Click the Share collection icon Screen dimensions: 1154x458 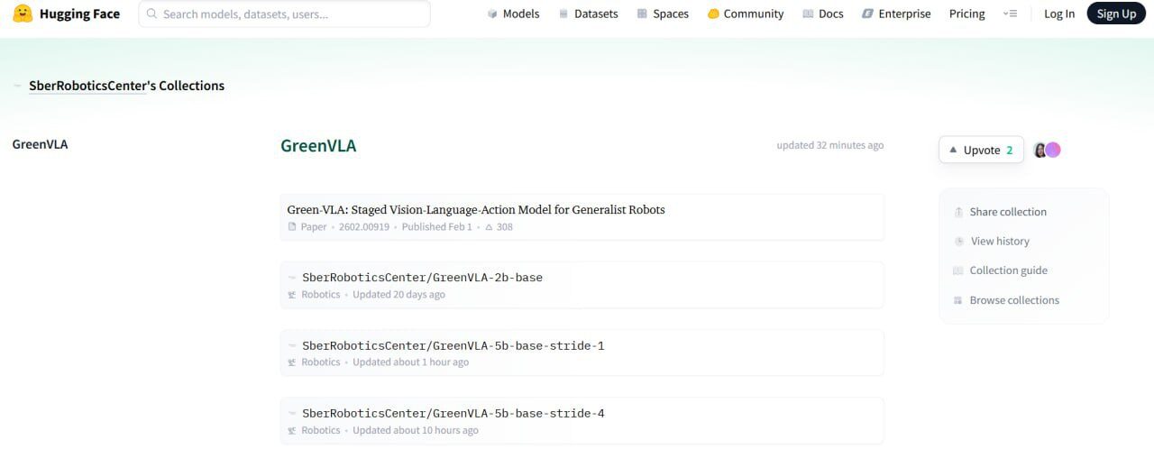(x=958, y=212)
